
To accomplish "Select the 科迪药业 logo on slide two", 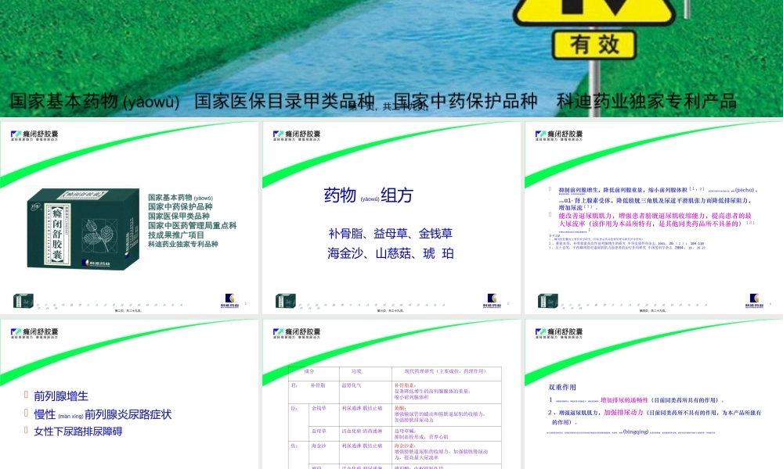I will point(492,298).
